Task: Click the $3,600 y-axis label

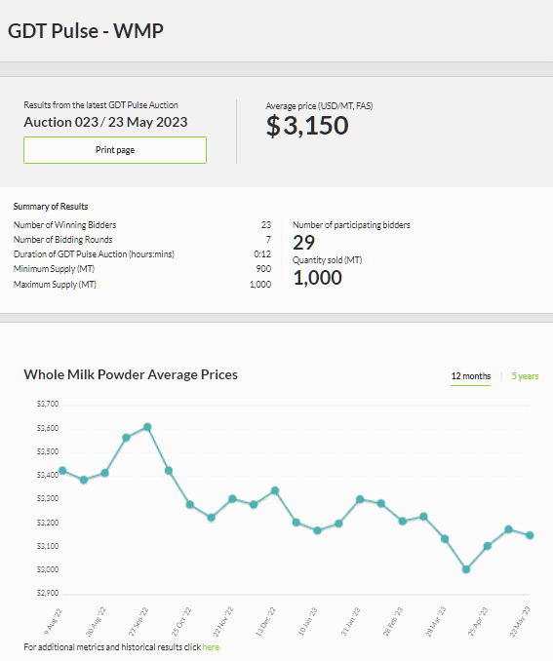Action: click(x=48, y=428)
